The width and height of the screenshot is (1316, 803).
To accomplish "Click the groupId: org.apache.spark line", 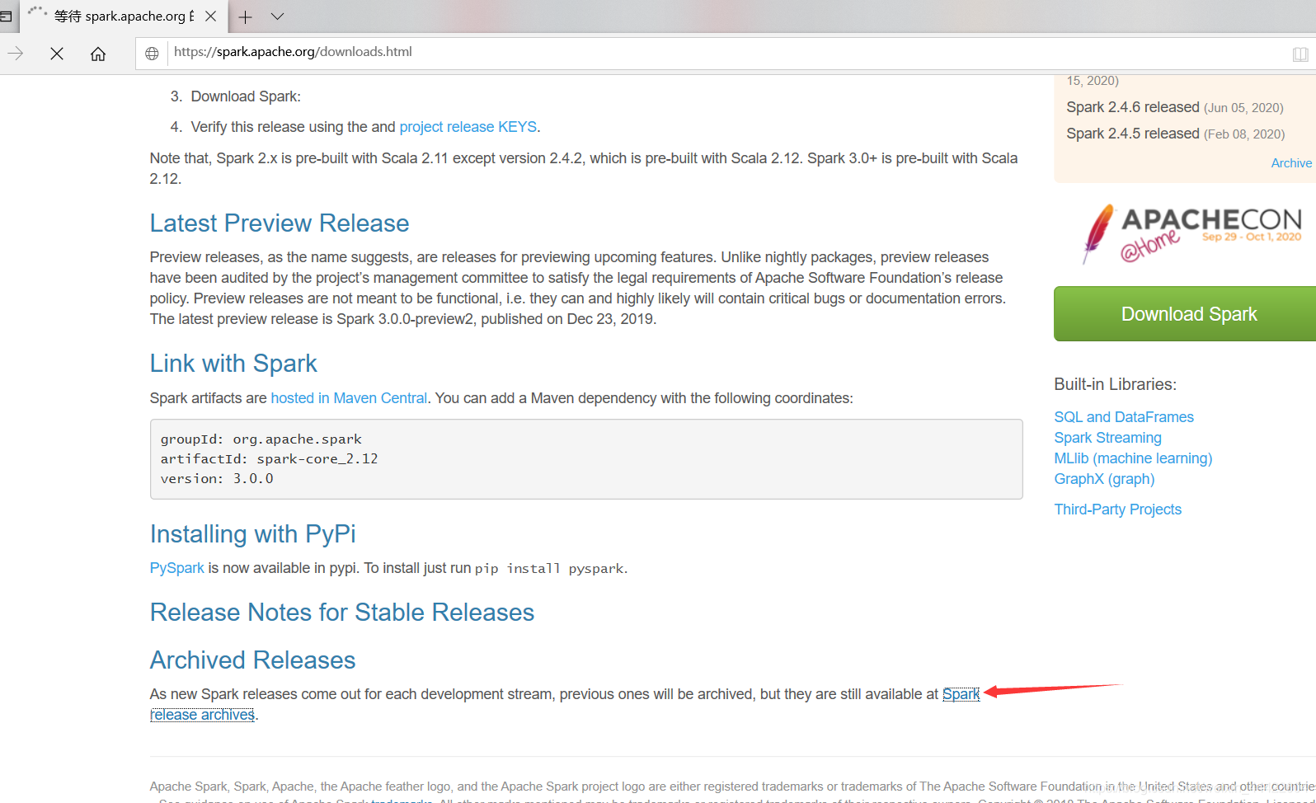I will pyautogui.click(x=261, y=439).
